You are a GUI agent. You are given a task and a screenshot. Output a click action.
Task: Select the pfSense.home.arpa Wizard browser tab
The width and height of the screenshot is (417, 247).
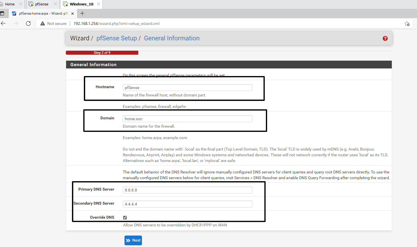(x=43, y=13)
